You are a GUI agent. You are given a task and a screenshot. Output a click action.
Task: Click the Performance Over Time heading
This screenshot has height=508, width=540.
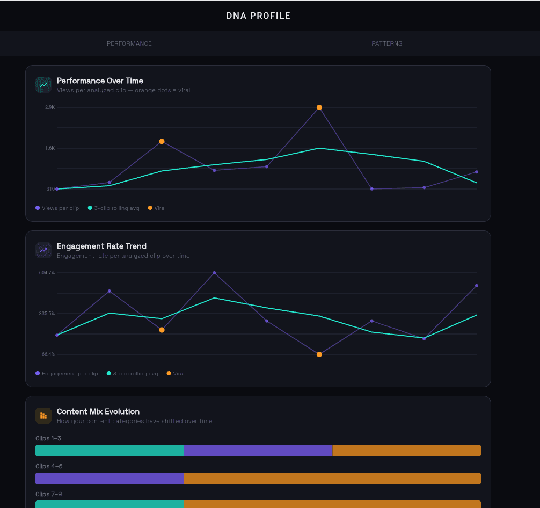tap(100, 81)
